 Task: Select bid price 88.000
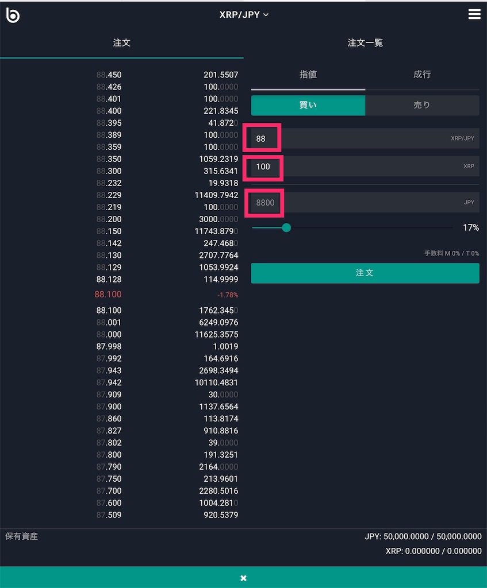click(109, 335)
